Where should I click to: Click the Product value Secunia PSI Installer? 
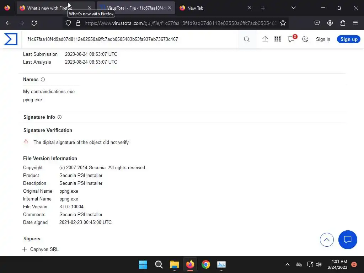[x=81, y=175]
